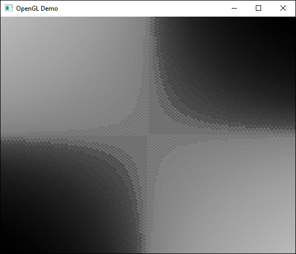Close the OpenGL Demo window
This screenshot has height=254, width=296.
(x=283, y=8)
